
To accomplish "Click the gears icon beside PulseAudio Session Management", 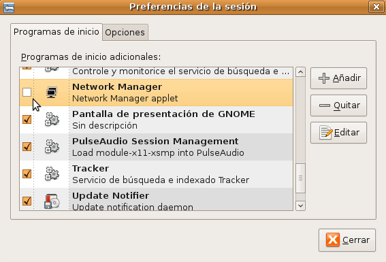I will tap(52, 146).
